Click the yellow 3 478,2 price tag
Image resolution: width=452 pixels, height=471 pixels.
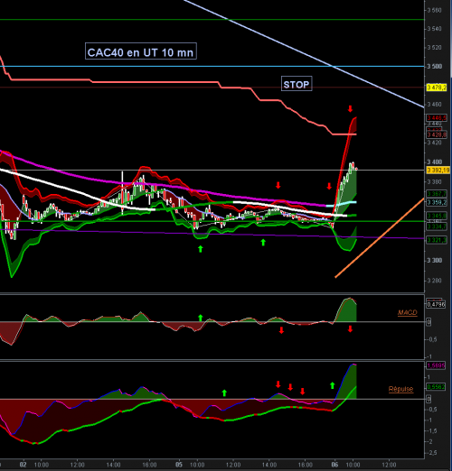click(437, 88)
